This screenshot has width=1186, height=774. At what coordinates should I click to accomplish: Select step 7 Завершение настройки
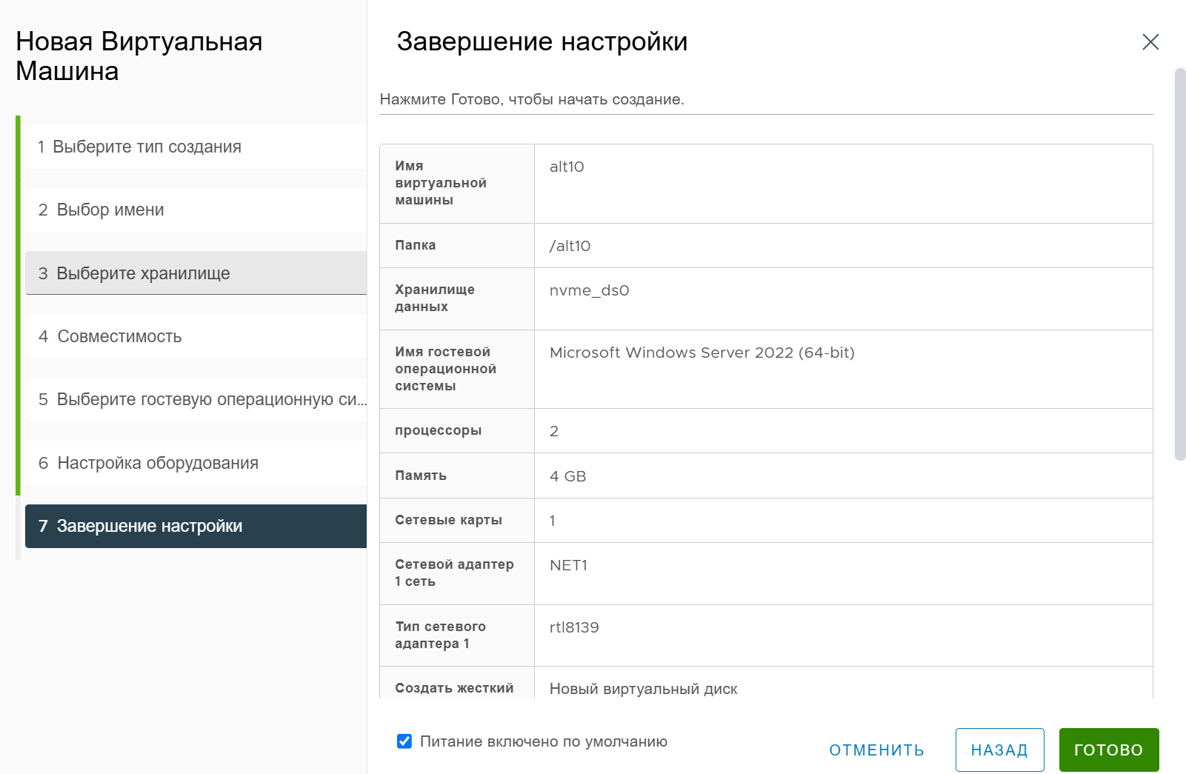tap(196, 526)
